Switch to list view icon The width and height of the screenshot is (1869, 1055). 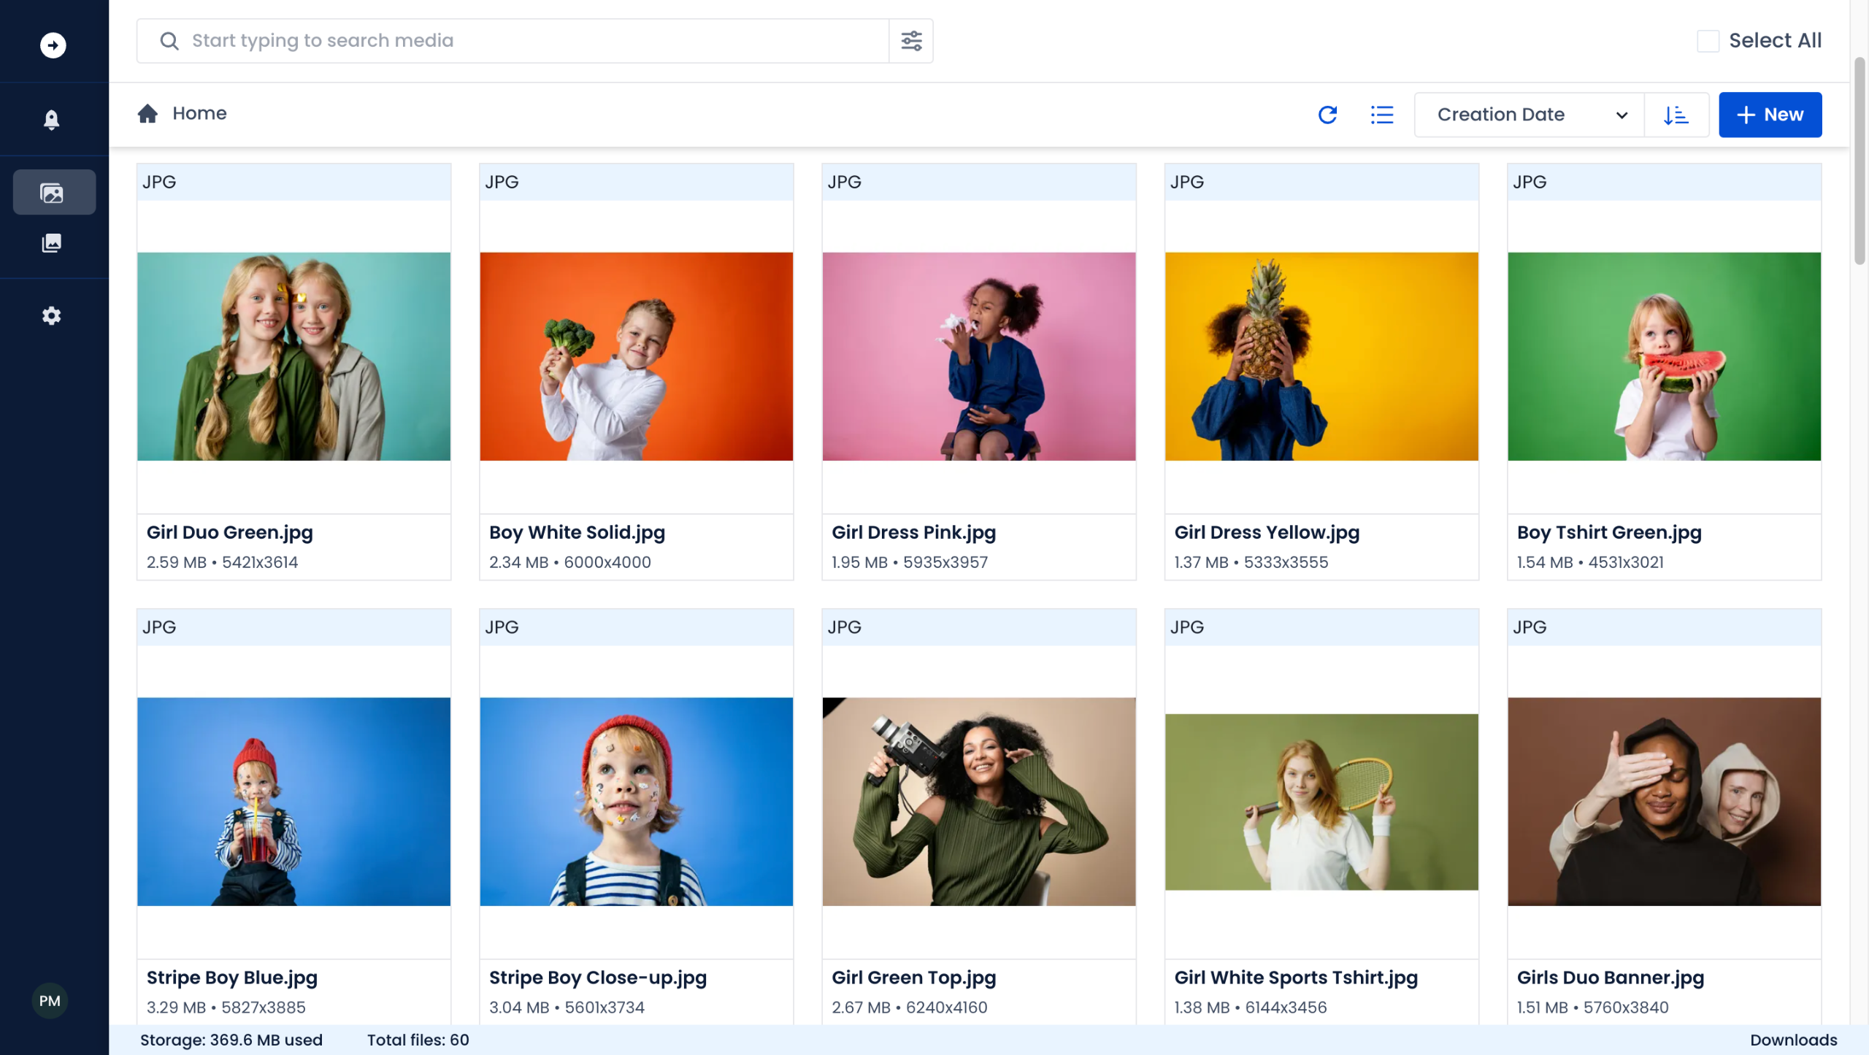(1381, 115)
